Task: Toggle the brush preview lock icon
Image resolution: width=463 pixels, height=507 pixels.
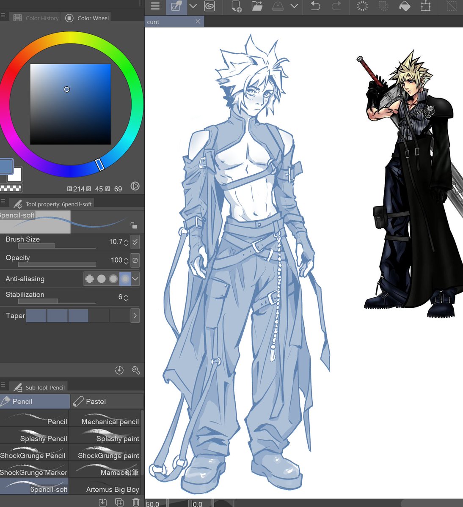Action: click(134, 225)
